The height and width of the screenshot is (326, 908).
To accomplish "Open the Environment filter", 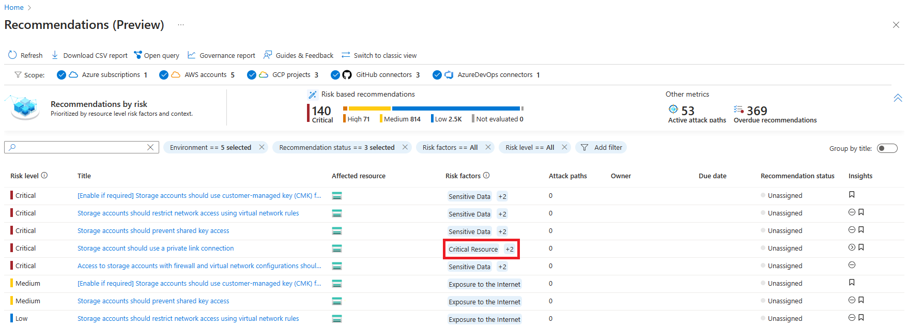I will pos(210,148).
